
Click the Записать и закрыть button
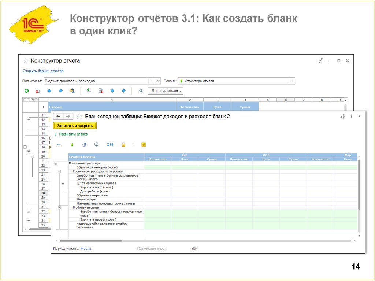click(x=75, y=126)
